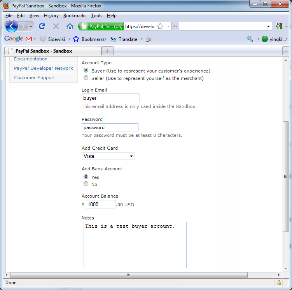Go to the Home page icon
292x290 pixels.
(x=70, y=26)
